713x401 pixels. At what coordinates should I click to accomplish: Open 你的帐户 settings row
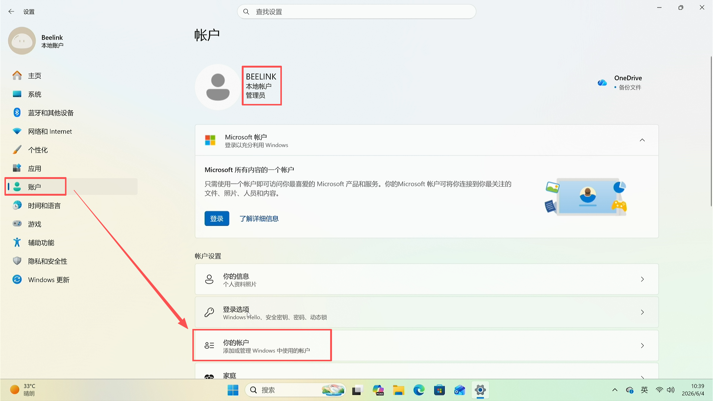coord(427,346)
